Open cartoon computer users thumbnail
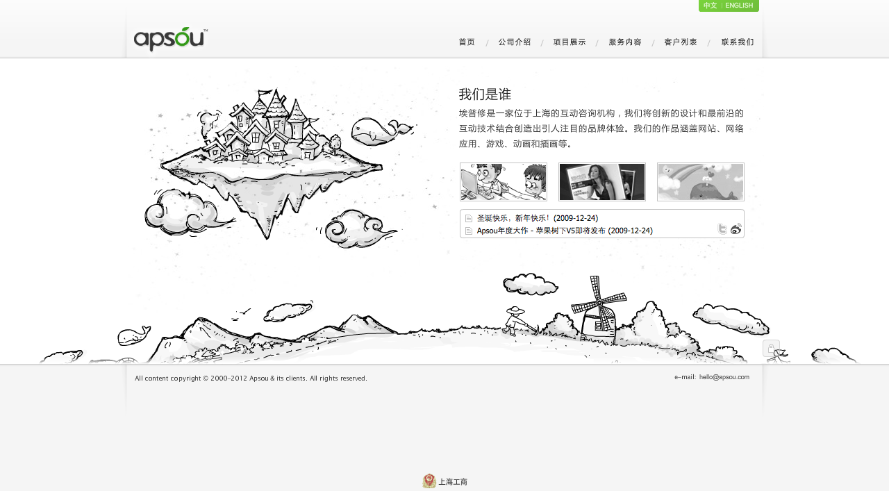 [504, 182]
